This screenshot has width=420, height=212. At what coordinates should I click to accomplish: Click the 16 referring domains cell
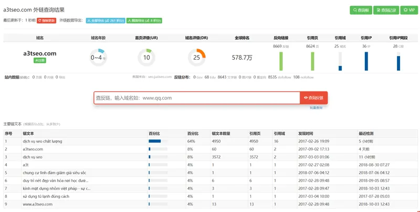[x=276, y=141]
